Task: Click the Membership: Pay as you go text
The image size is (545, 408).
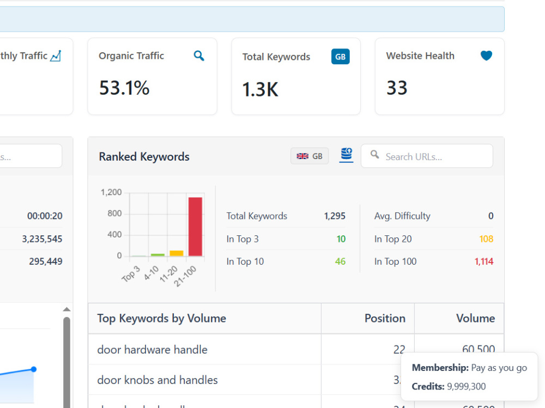Action: (x=469, y=368)
